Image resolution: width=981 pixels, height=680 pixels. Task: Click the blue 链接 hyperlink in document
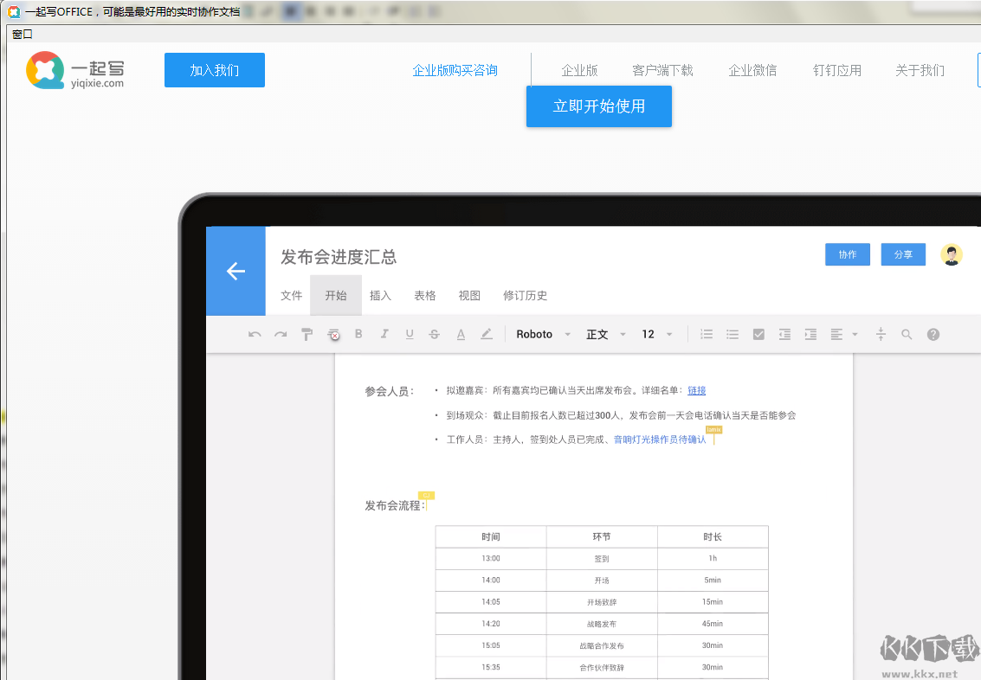pos(696,391)
